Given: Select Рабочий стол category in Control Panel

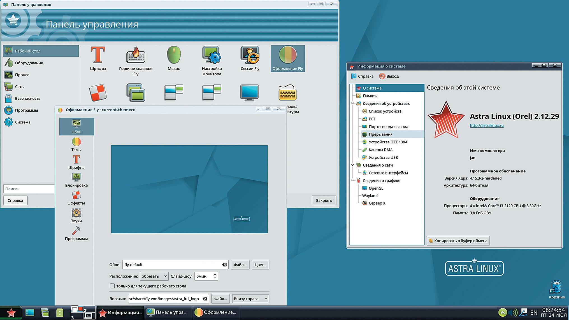Looking at the screenshot, I should [x=41, y=51].
